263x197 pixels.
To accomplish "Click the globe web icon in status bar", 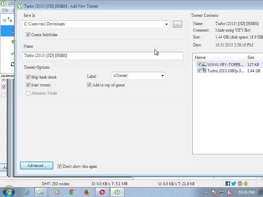I will click(x=240, y=184).
